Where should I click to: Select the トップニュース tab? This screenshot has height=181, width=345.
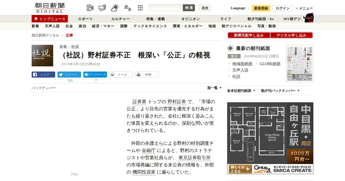50,19
